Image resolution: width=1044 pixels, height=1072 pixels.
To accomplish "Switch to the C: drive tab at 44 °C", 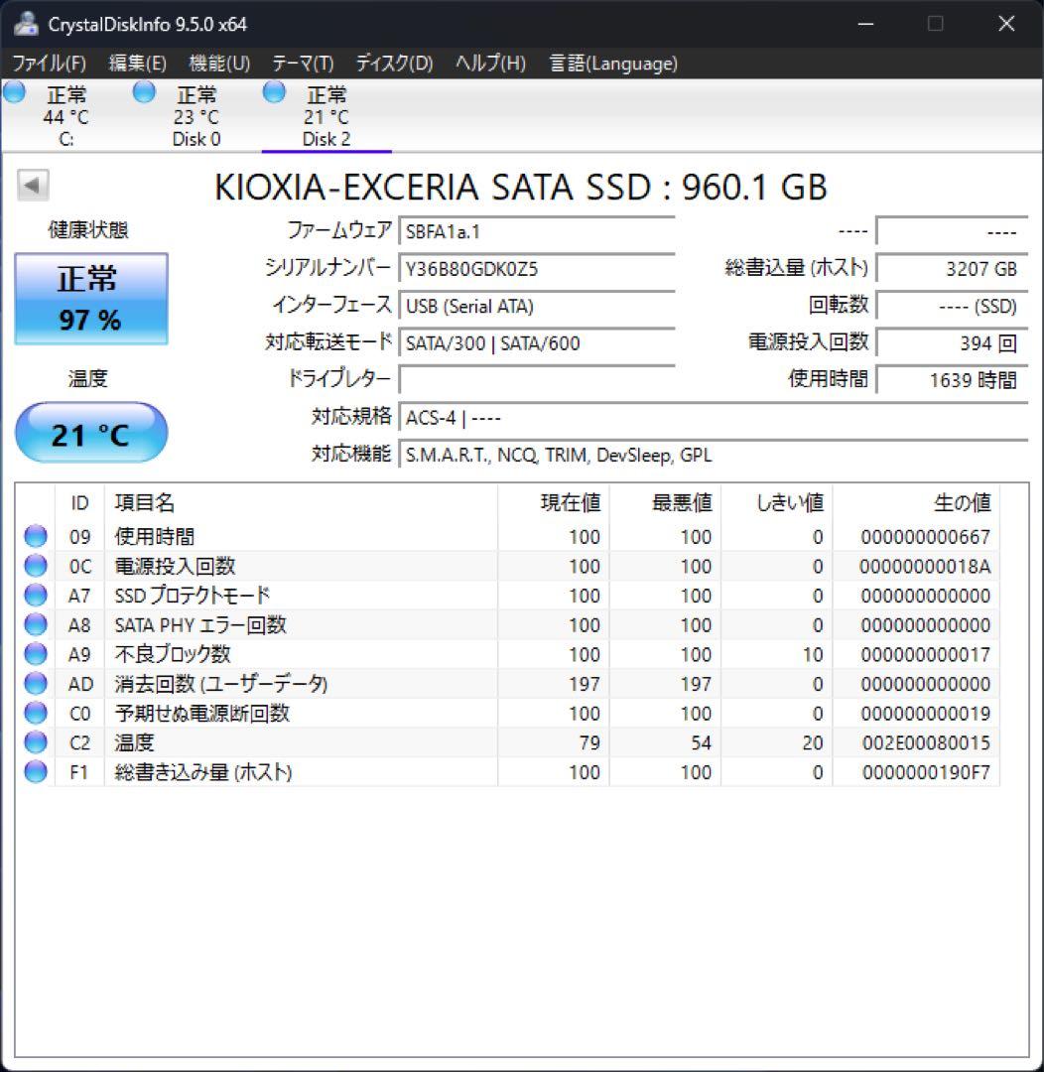I will 66,116.
